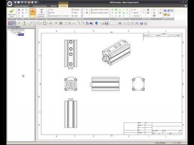Click the orange eye icon in the ribbon's right group
Image resolution: width=194 pixels, height=145 pixels.
pos(165,15)
